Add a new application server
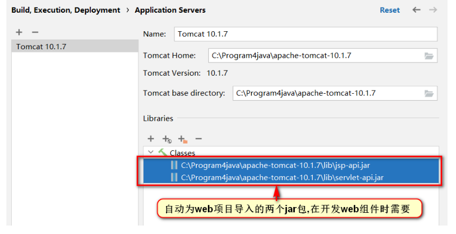Screen dimensions: 456x234 click(19, 32)
